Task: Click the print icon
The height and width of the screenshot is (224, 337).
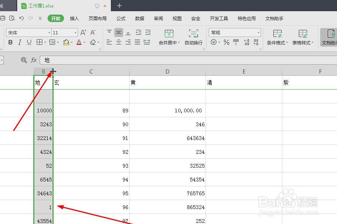Action: [2, 18]
